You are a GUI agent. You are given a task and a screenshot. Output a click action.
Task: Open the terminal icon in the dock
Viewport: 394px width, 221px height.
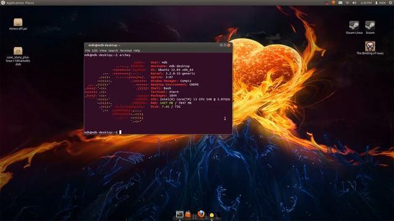[x=179, y=214]
